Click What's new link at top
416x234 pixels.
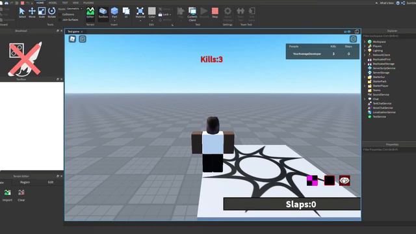click(x=387, y=3)
